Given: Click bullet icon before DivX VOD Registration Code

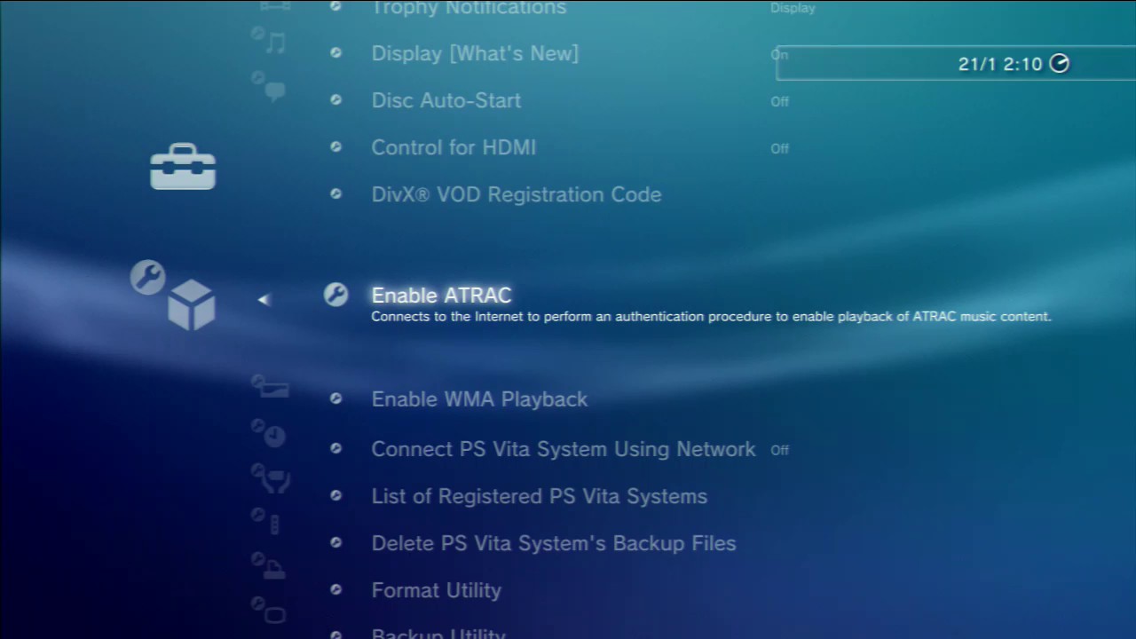Looking at the screenshot, I should (x=335, y=193).
